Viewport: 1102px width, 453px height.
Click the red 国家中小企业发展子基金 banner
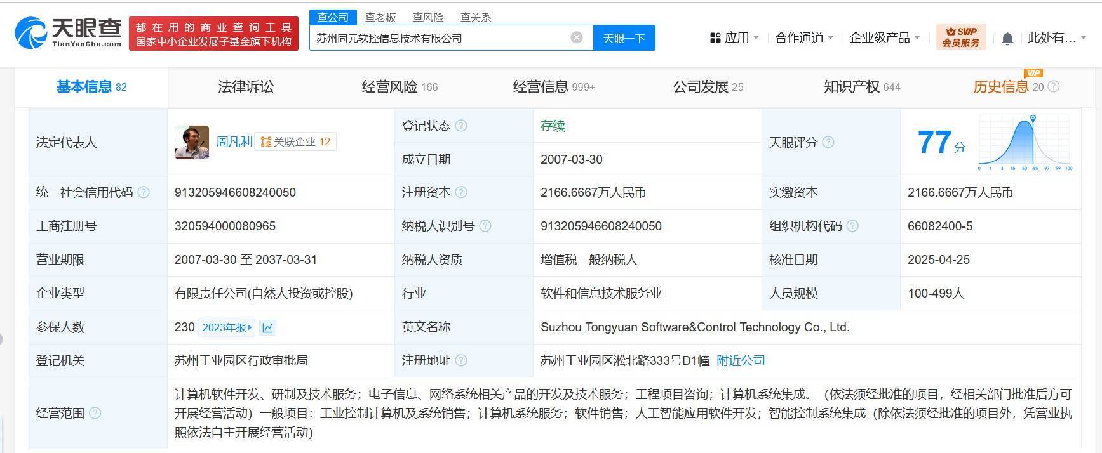(x=213, y=34)
